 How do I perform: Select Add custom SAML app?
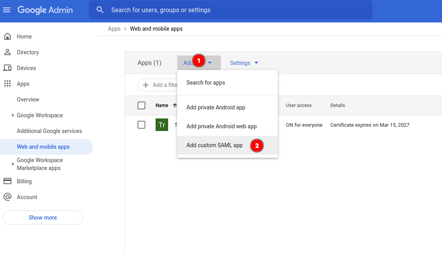[x=215, y=145]
